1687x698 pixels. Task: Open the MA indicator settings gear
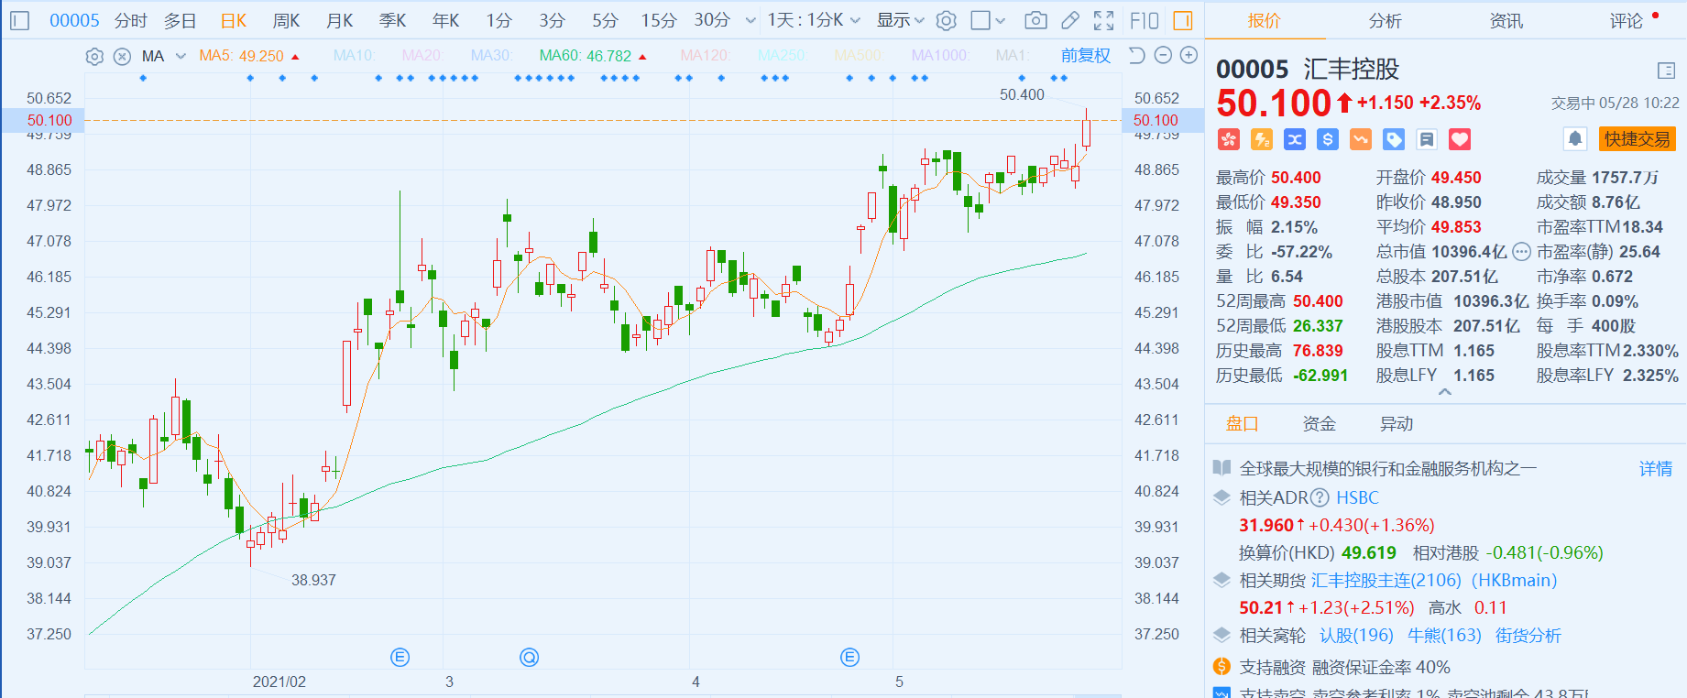(x=94, y=57)
